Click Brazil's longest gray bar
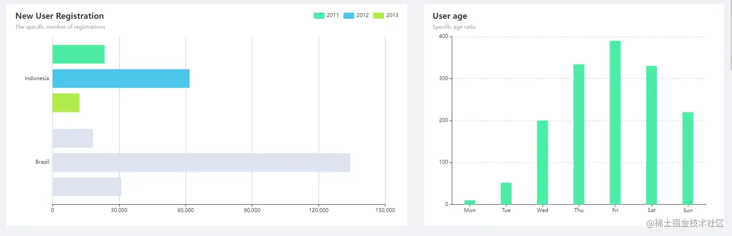This screenshot has height=236, width=732. 201,163
